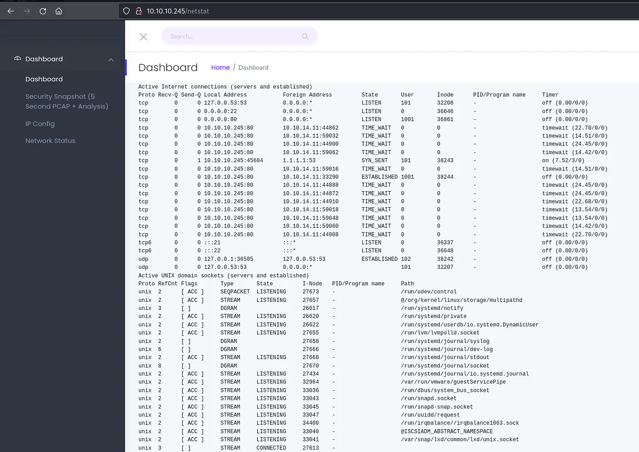Click local address 127.0.0.53:53 on tcp row
The width and height of the screenshot is (639, 452).
click(225, 103)
